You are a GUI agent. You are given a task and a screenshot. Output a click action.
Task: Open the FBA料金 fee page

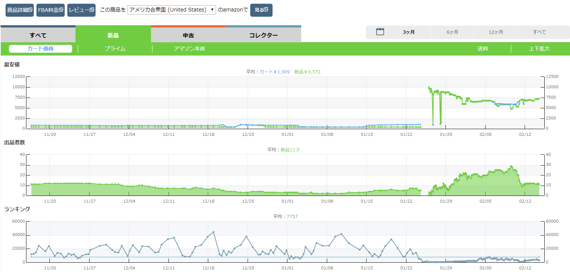pyautogui.click(x=51, y=10)
